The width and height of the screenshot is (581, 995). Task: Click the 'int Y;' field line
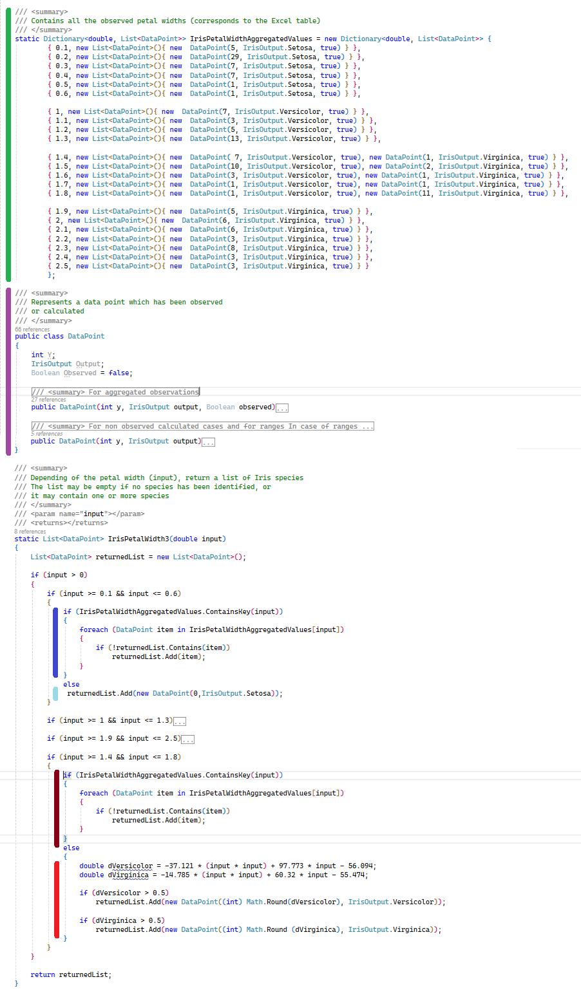[43, 355]
